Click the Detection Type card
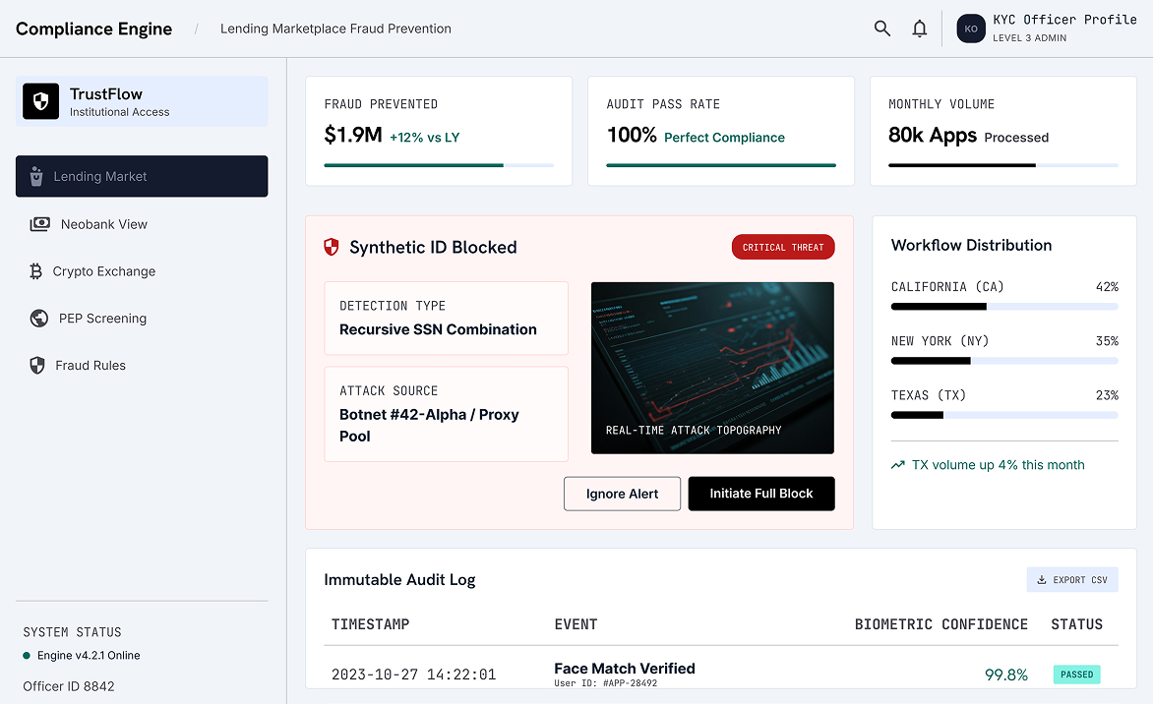The height and width of the screenshot is (704, 1153). pyautogui.click(x=447, y=319)
